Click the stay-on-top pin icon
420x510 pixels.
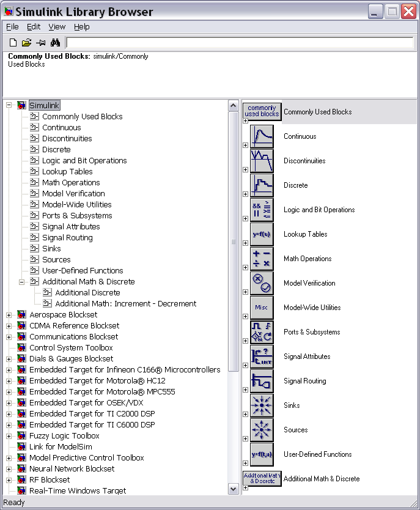click(41, 43)
